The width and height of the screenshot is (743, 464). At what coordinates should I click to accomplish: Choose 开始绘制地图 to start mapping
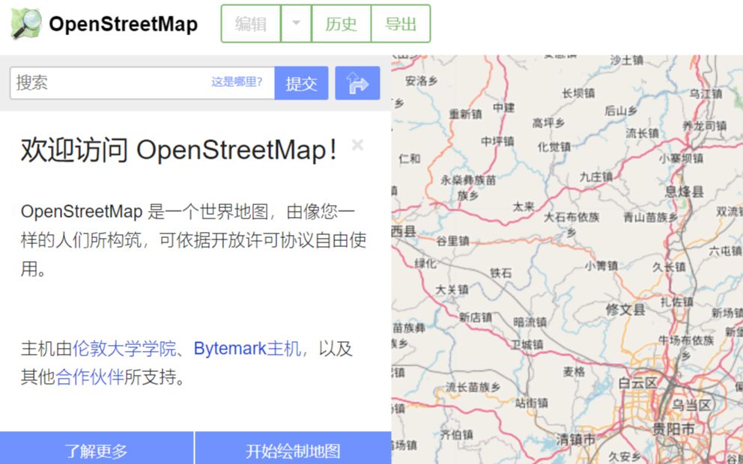pos(292,451)
